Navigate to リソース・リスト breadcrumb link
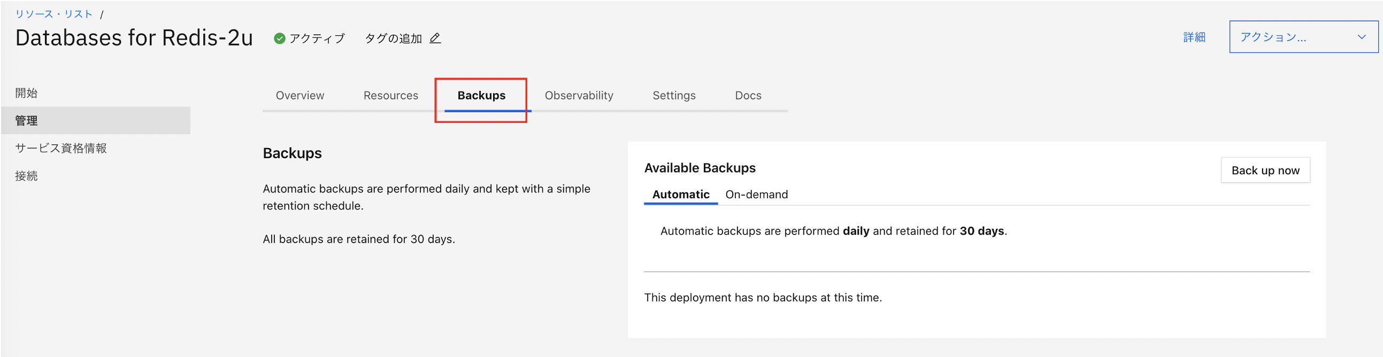Viewport: 1383px width, 357px height. pos(53,14)
